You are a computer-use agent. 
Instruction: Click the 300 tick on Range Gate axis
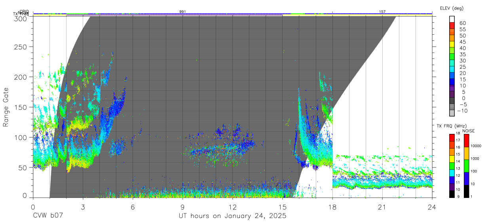click(21, 18)
